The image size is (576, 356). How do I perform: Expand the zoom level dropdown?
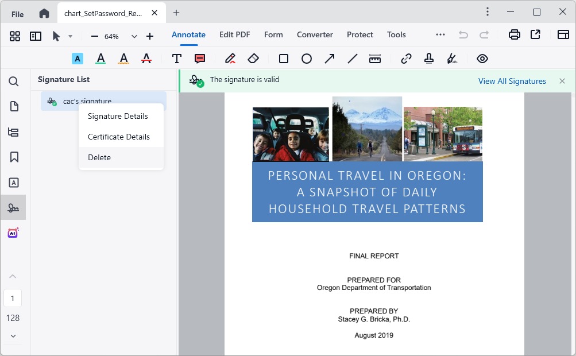(134, 36)
